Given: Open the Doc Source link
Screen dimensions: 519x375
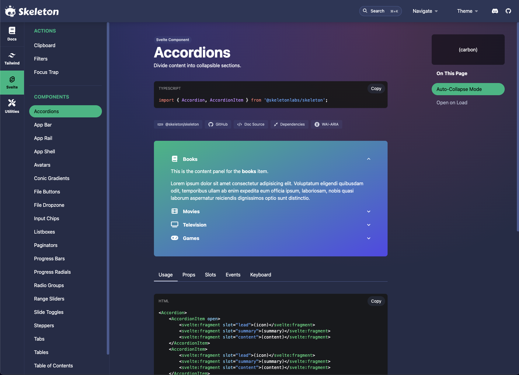Looking at the screenshot, I should click(251, 124).
